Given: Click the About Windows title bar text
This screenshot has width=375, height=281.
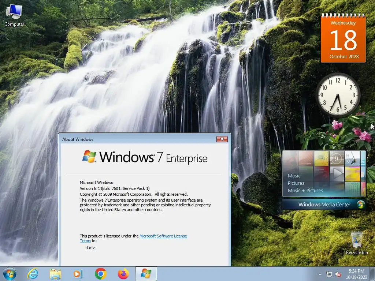Looking at the screenshot, I should point(78,139).
